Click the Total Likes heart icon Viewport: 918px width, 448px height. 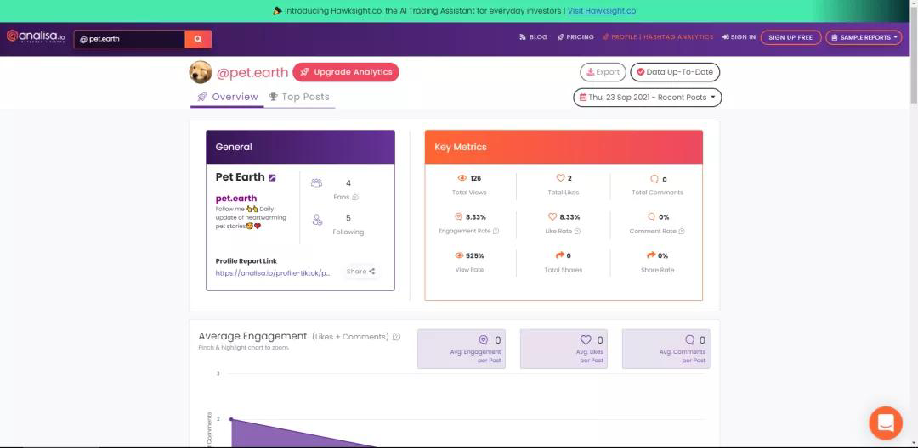[560, 178]
